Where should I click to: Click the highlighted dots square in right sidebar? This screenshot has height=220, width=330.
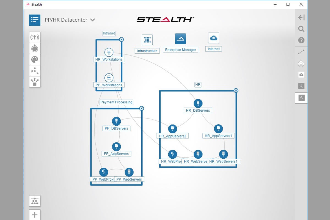(x=301, y=98)
